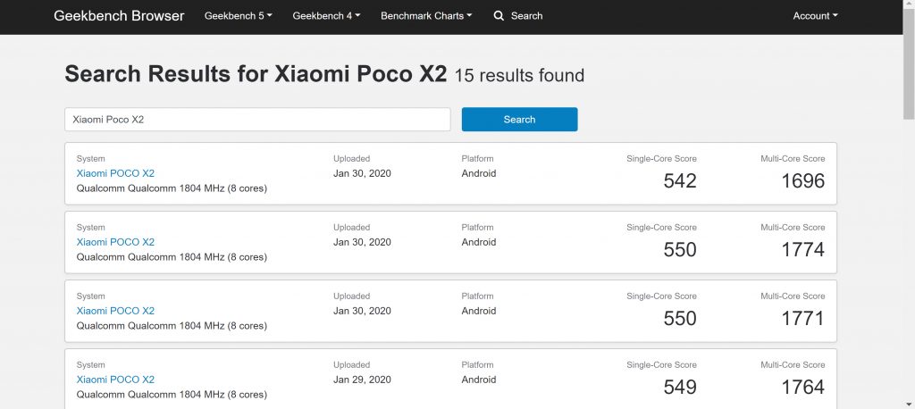This screenshot has height=409, width=915.
Task: Click the 15 results found text
Action: [519, 76]
